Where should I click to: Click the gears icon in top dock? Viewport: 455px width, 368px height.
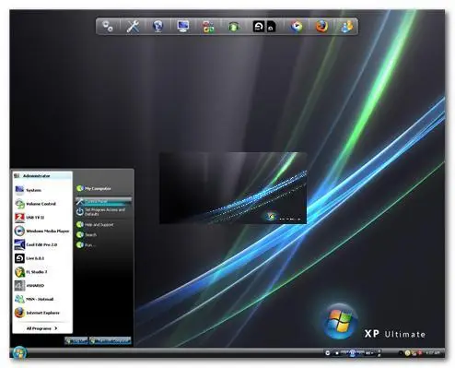(x=108, y=27)
